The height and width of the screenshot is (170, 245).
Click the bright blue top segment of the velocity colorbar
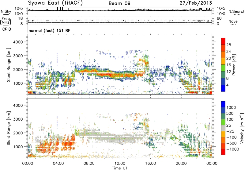point(223,104)
